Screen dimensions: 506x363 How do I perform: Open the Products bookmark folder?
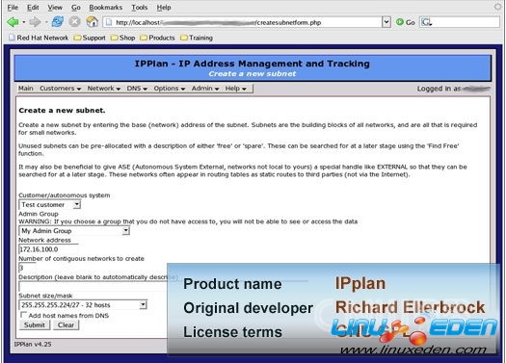[157, 38]
